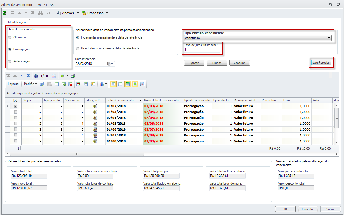
Task: Click the binoculars search icon beside 1/10
Action: point(36,76)
